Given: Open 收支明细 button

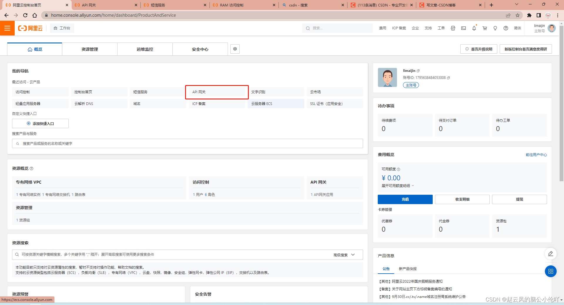Looking at the screenshot, I should click(x=462, y=199).
